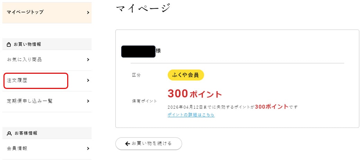Open 会員情報 menu entry
The height and width of the screenshot is (162, 363).
pyautogui.click(x=47, y=149)
